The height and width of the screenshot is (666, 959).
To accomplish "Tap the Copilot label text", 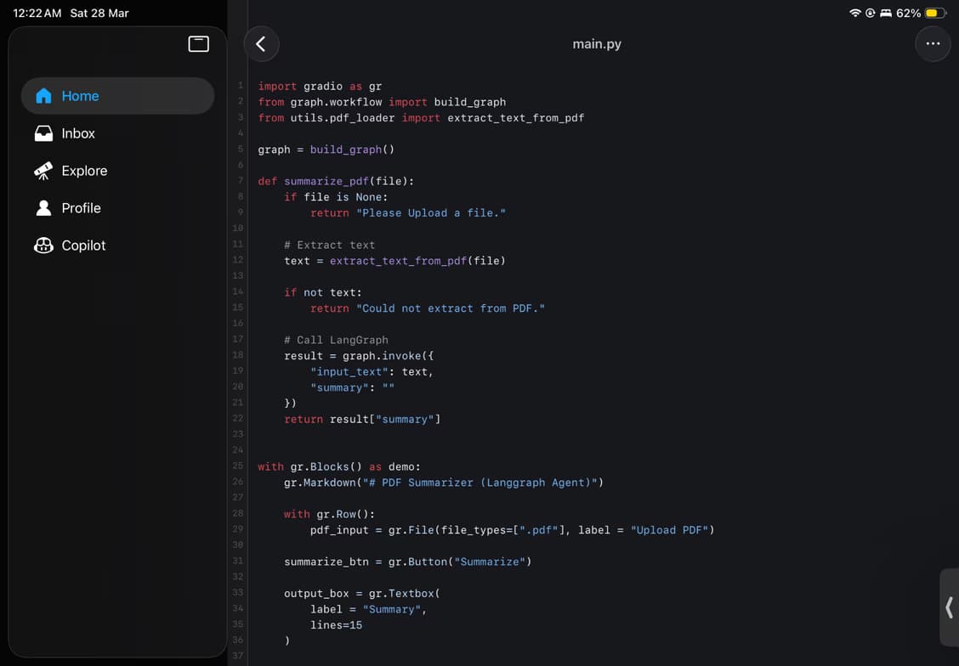I will point(82,246).
